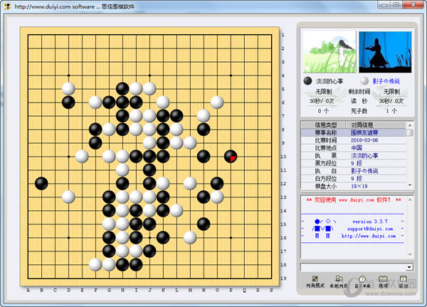427x307 pixels.
Task: Select the 比赛地点 中国 row
Action: [354, 148]
